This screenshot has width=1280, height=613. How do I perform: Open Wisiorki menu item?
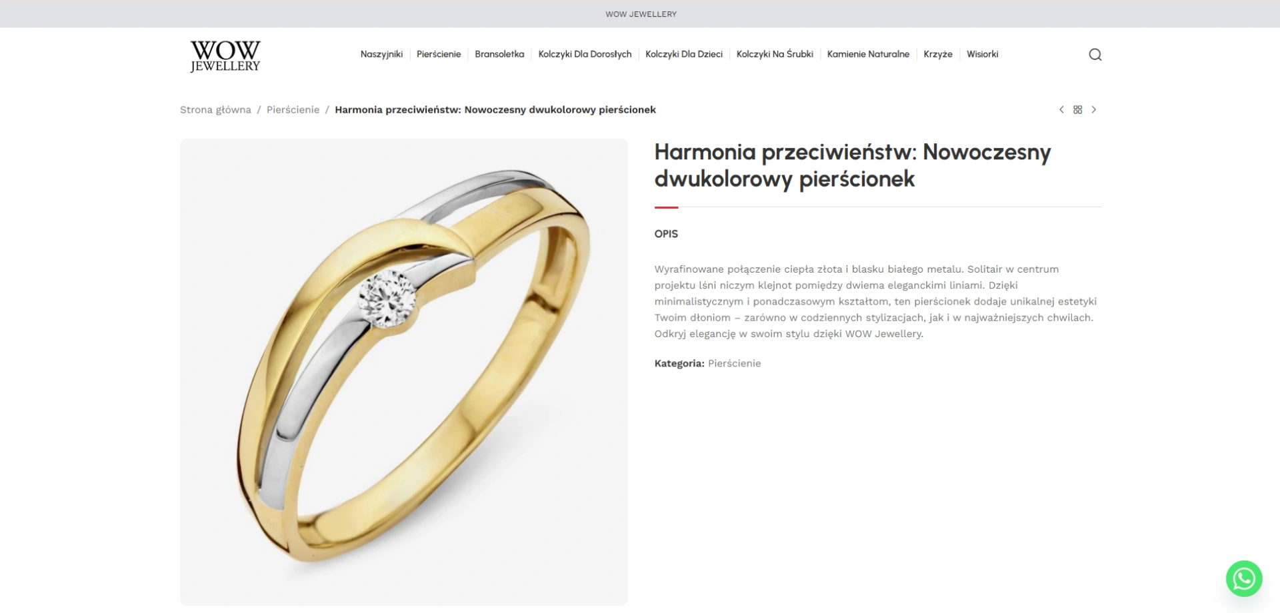982,55
